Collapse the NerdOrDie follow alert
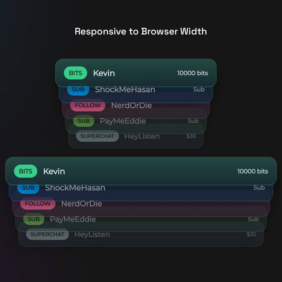 [131, 105]
